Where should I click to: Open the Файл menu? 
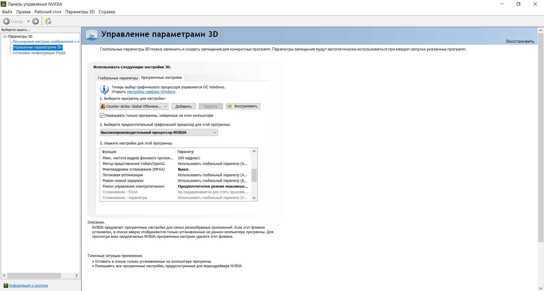[x=7, y=12]
